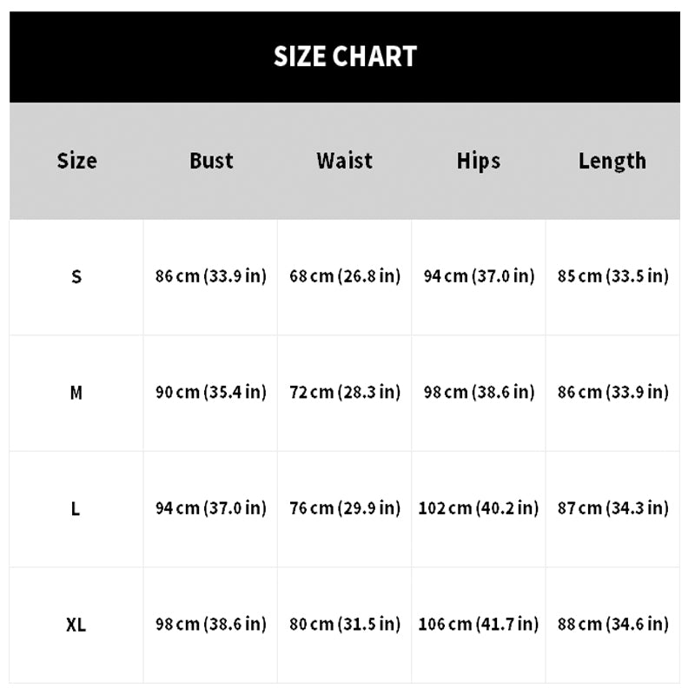The width and height of the screenshot is (695, 695).
Task: Click the Waist column header
Action: click(x=344, y=161)
